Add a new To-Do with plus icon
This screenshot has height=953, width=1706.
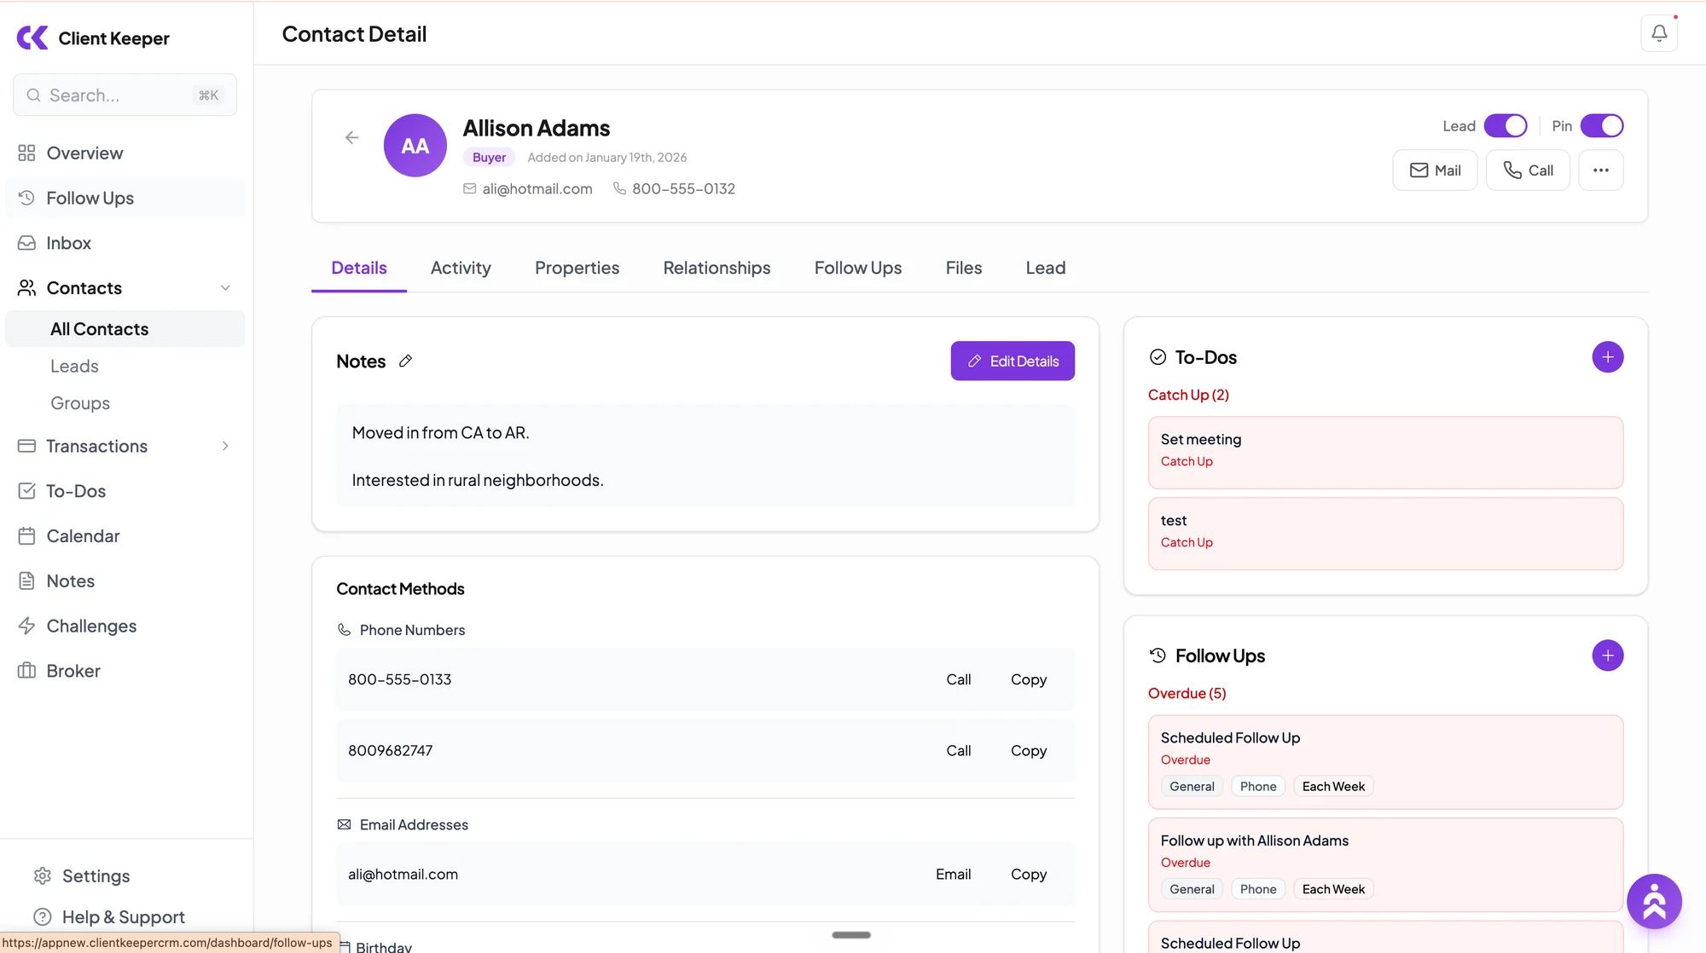click(x=1608, y=357)
